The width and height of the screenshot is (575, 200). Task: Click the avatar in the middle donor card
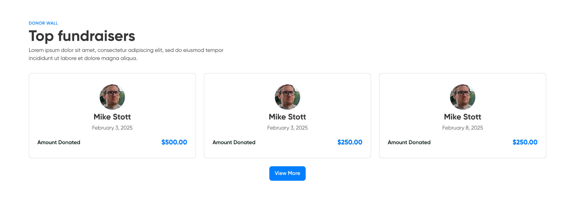(x=287, y=97)
